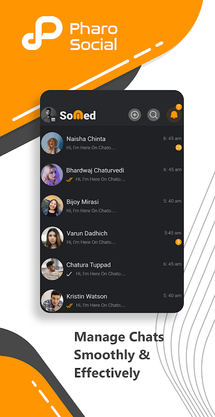This screenshot has height=417, width=215.
Task: Tap Varun Dadhich's unread badge 9
Action: pyautogui.click(x=178, y=242)
